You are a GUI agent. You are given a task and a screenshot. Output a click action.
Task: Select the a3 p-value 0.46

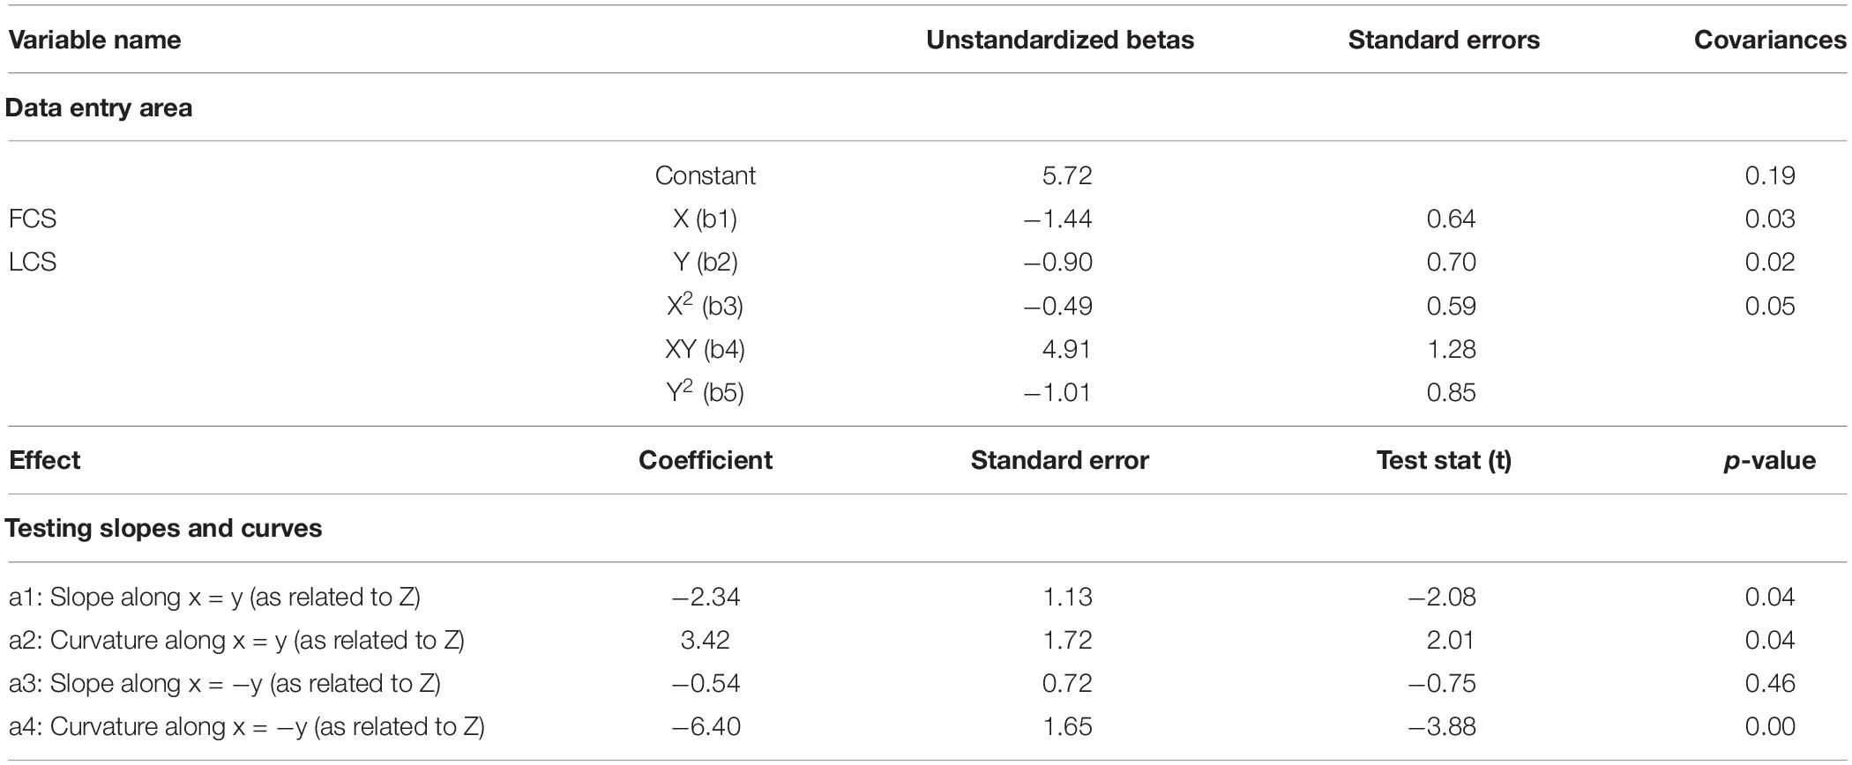(1770, 683)
